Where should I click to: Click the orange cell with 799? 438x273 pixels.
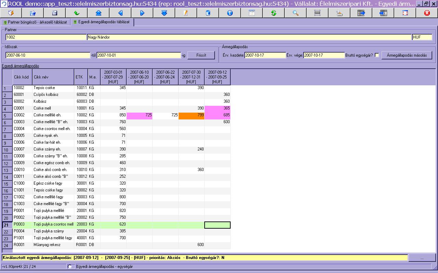(x=191, y=116)
